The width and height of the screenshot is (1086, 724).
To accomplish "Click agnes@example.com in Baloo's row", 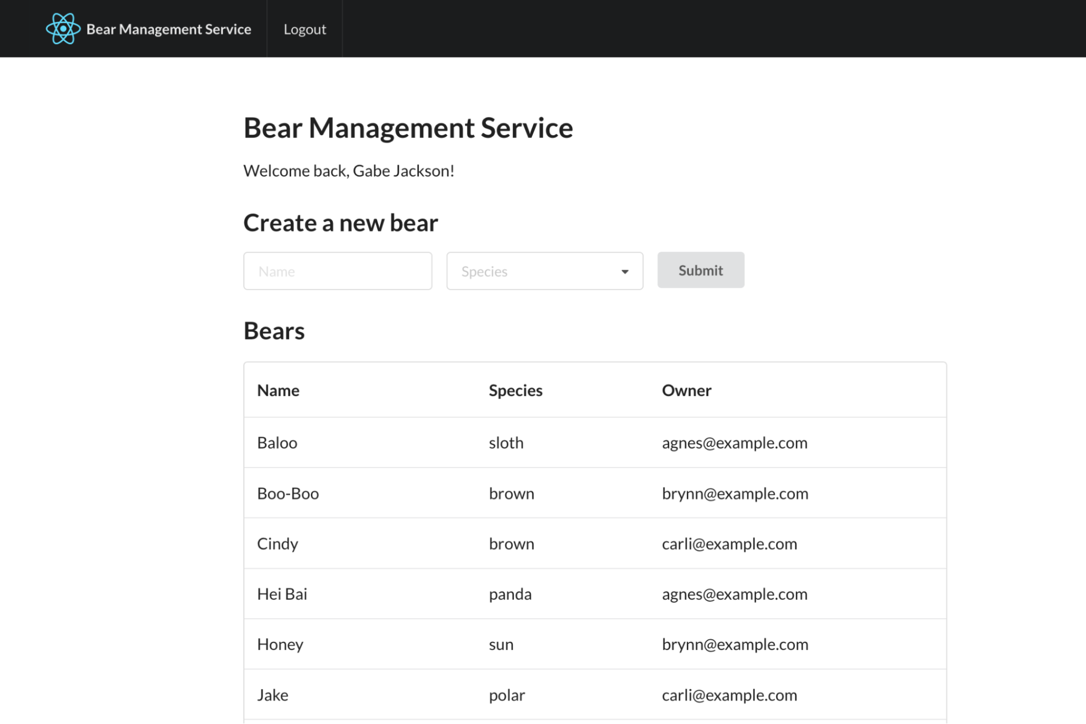I will 734,443.
